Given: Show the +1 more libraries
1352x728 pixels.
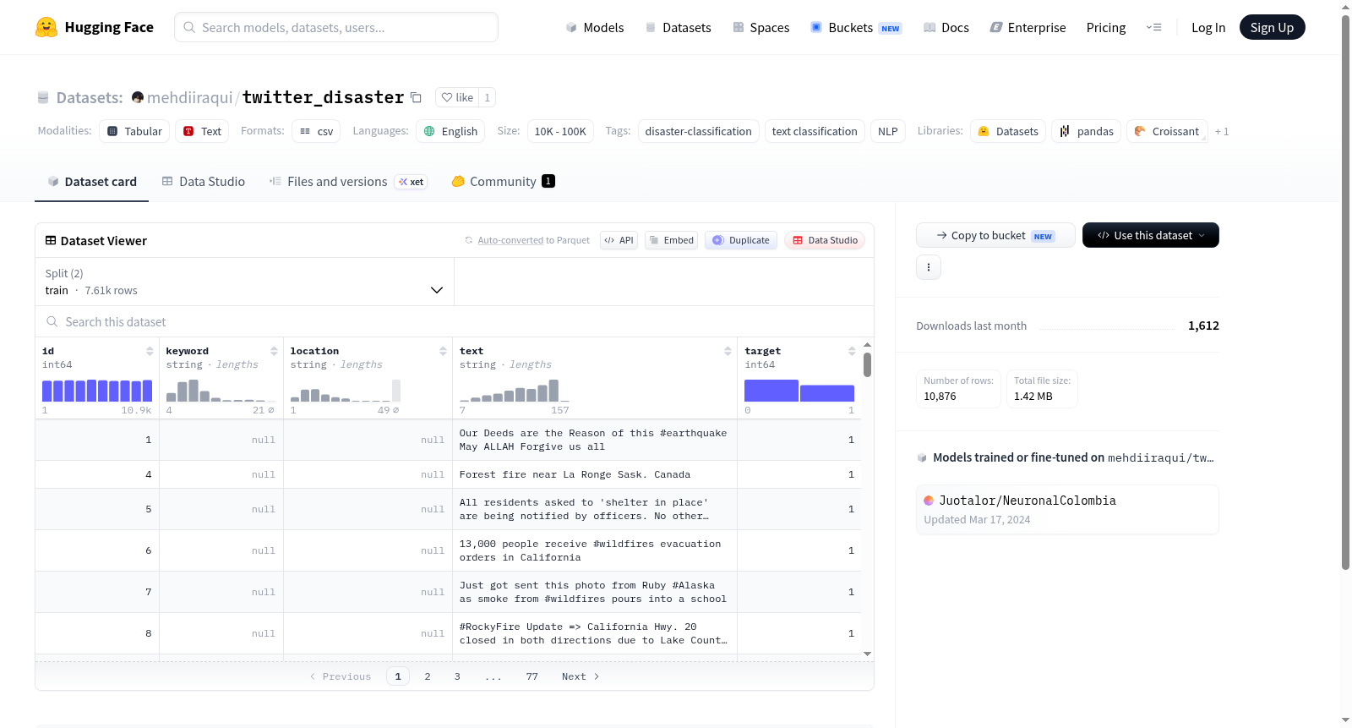Looking at the screenshot, I should (1222, 131).
